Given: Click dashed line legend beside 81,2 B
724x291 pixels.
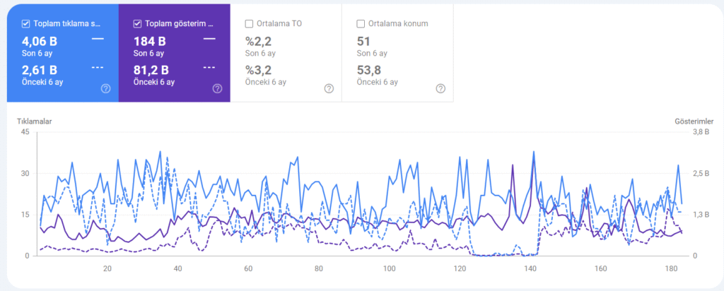Looking at the screenshot, I should pos(209,68).
